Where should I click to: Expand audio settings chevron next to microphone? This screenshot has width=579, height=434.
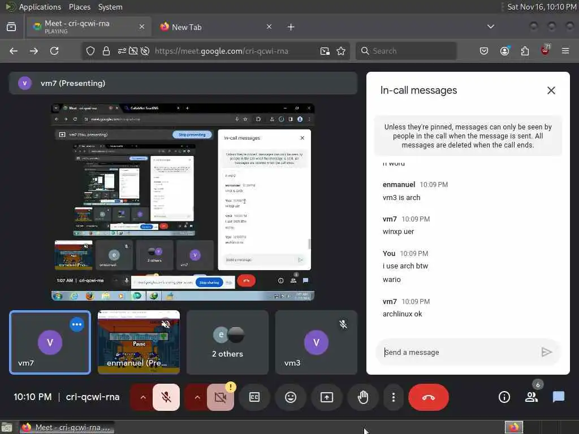point(142,397)
